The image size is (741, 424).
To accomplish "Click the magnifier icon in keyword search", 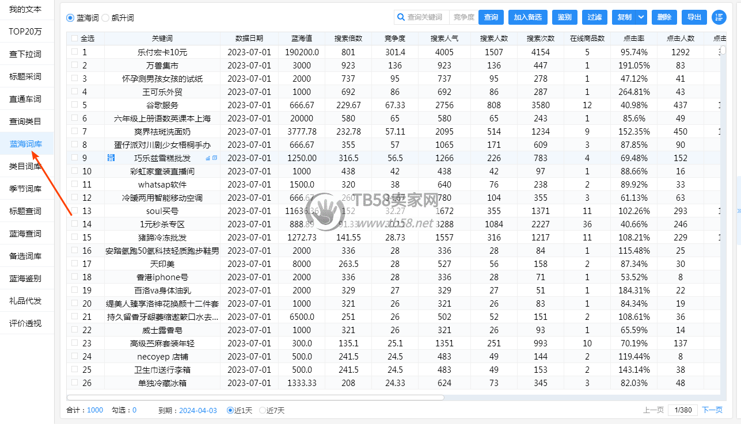I will 401,17.
